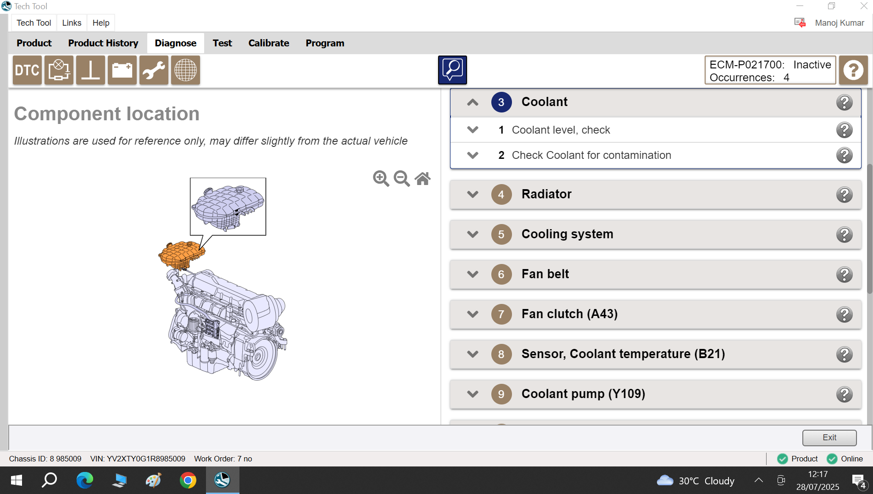
Task: Click the globe grid toolbar icon
Action: (185, 70)
